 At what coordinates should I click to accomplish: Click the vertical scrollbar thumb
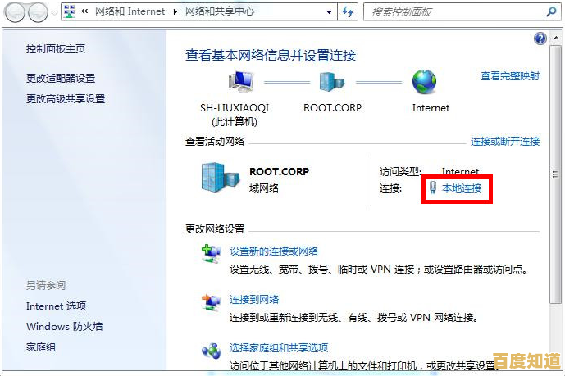555,174
